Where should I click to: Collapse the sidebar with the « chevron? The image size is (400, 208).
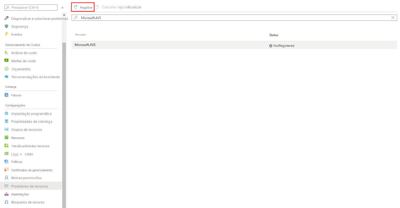pyautogui.click(x=62, y=8)
